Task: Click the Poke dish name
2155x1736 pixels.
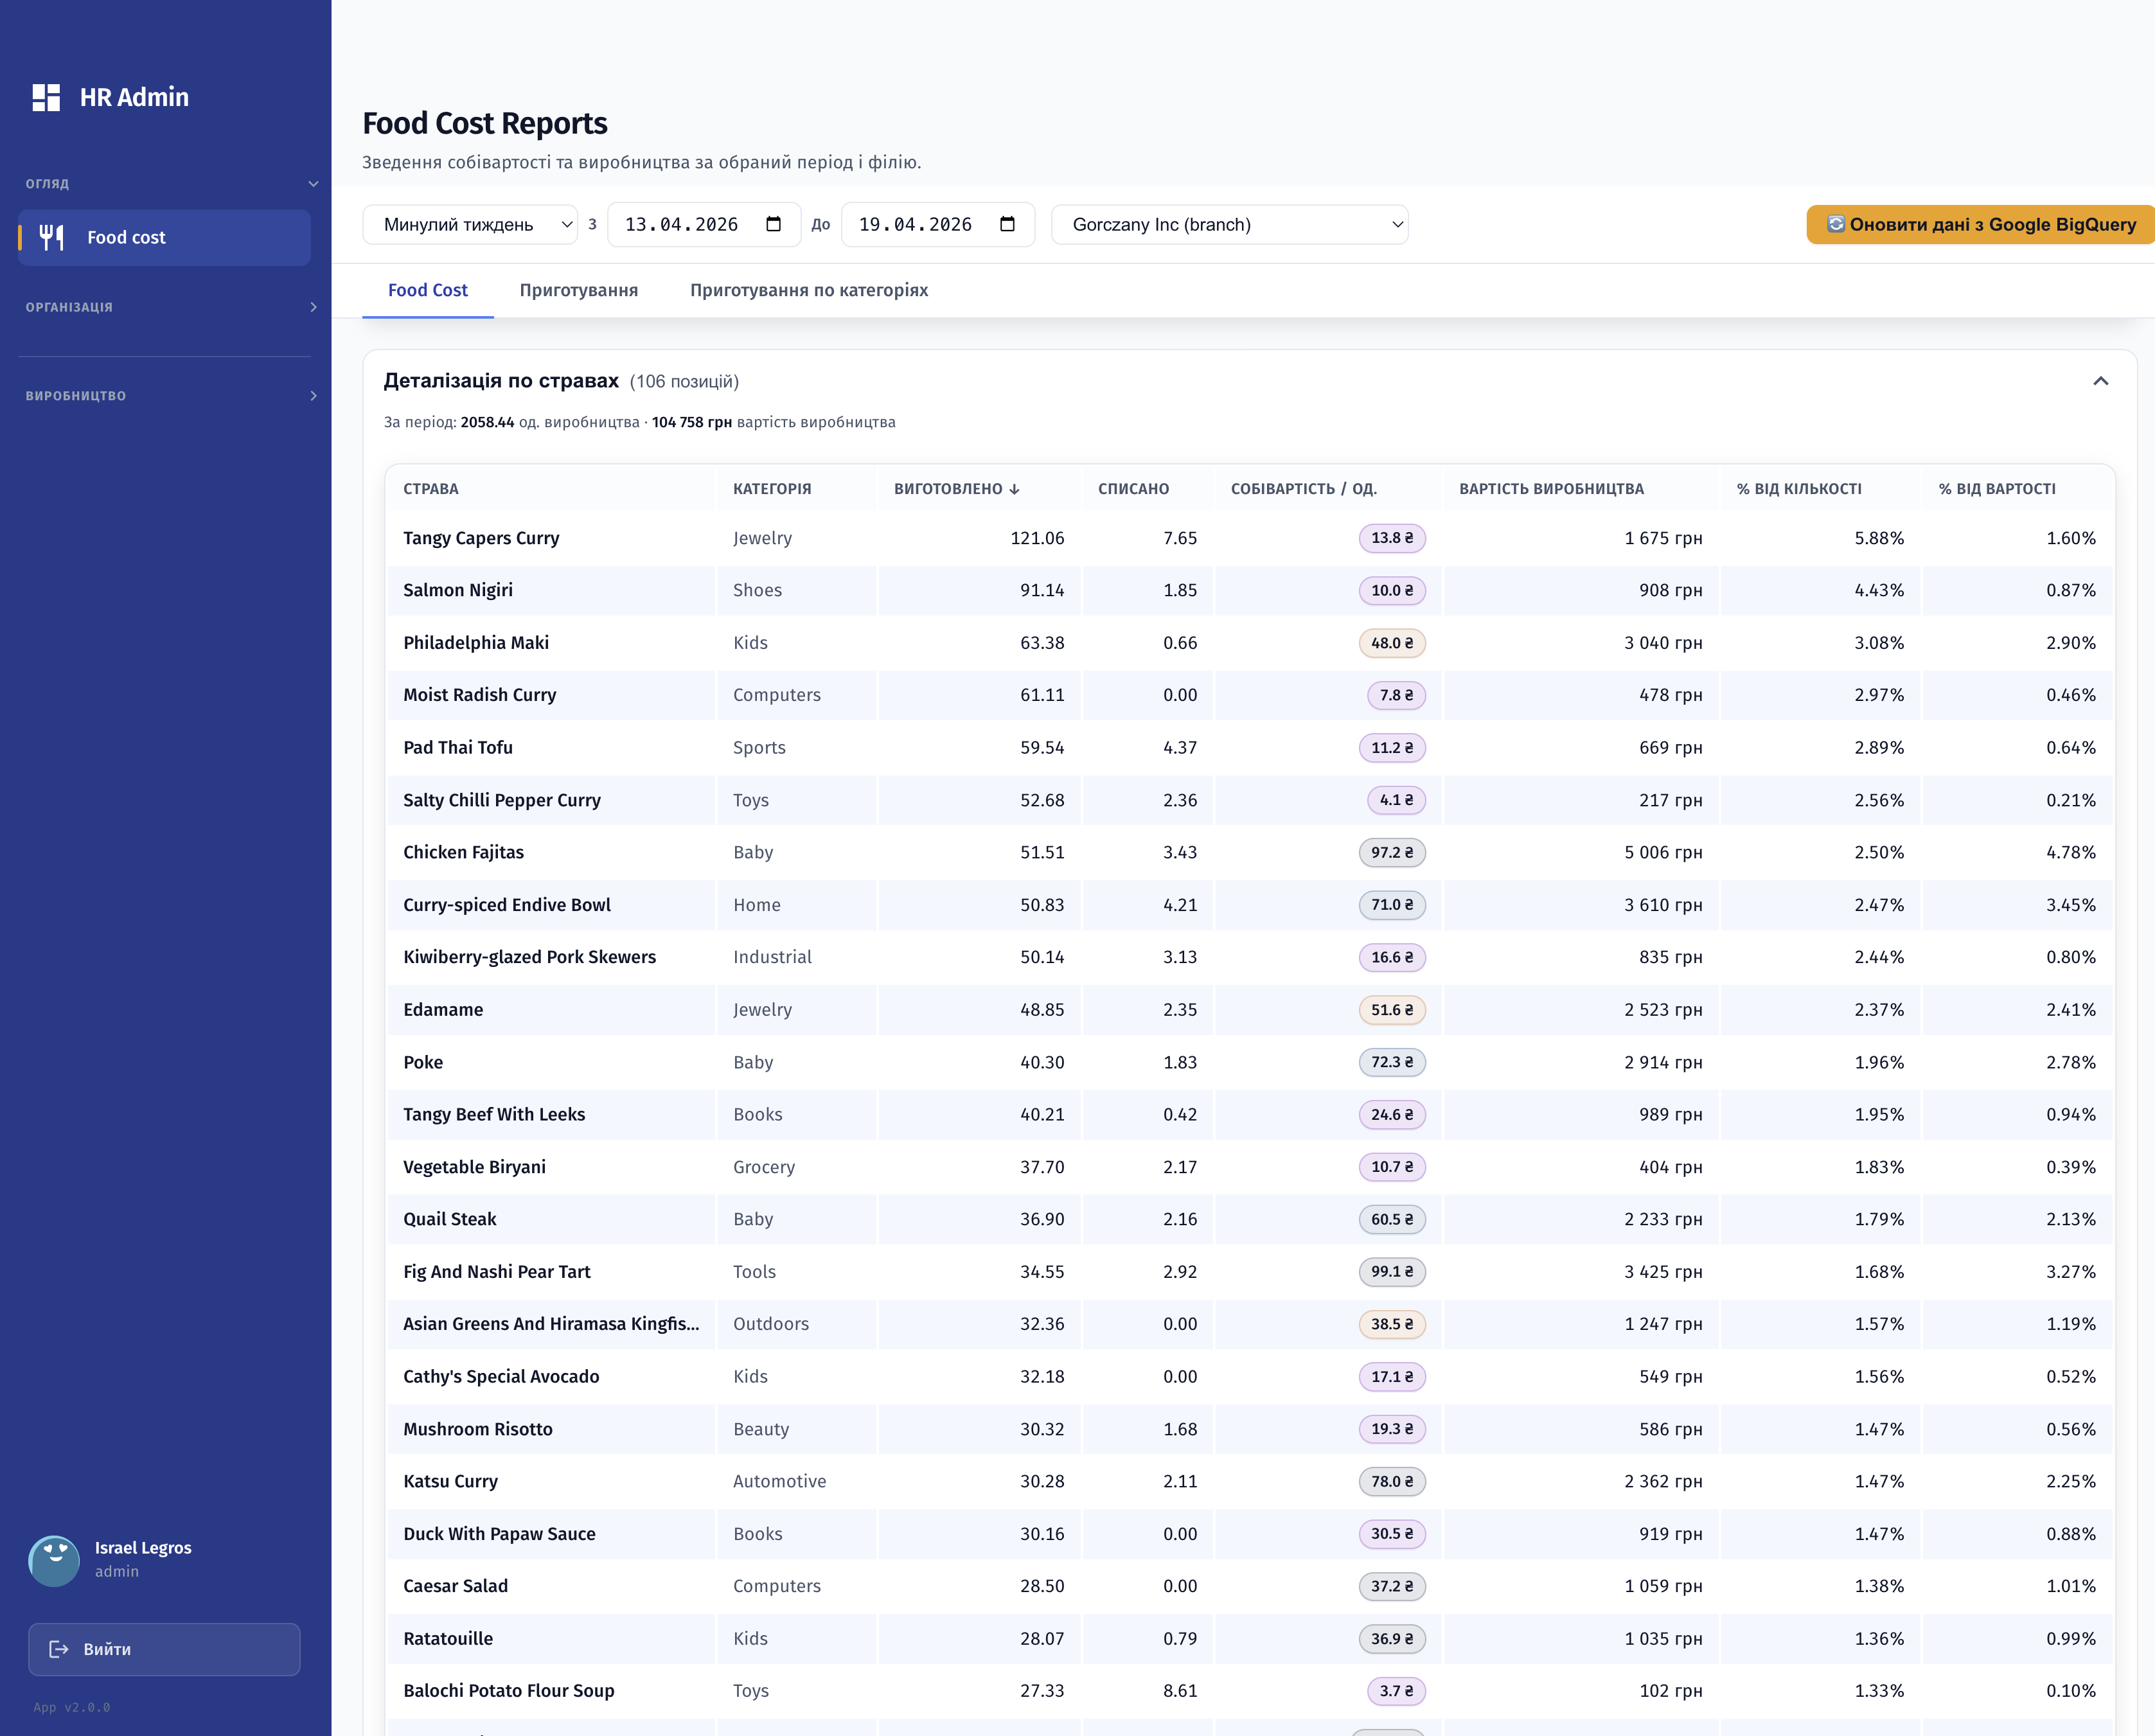Action: click(423, 1062)
